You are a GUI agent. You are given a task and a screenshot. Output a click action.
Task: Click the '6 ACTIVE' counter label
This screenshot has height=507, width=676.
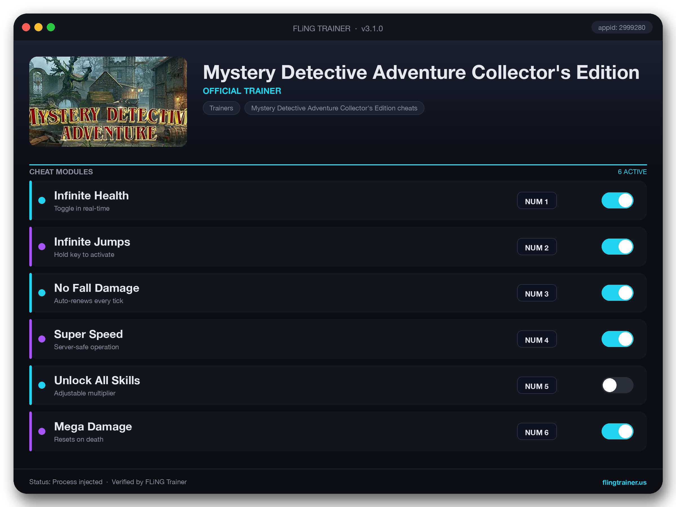632,172
